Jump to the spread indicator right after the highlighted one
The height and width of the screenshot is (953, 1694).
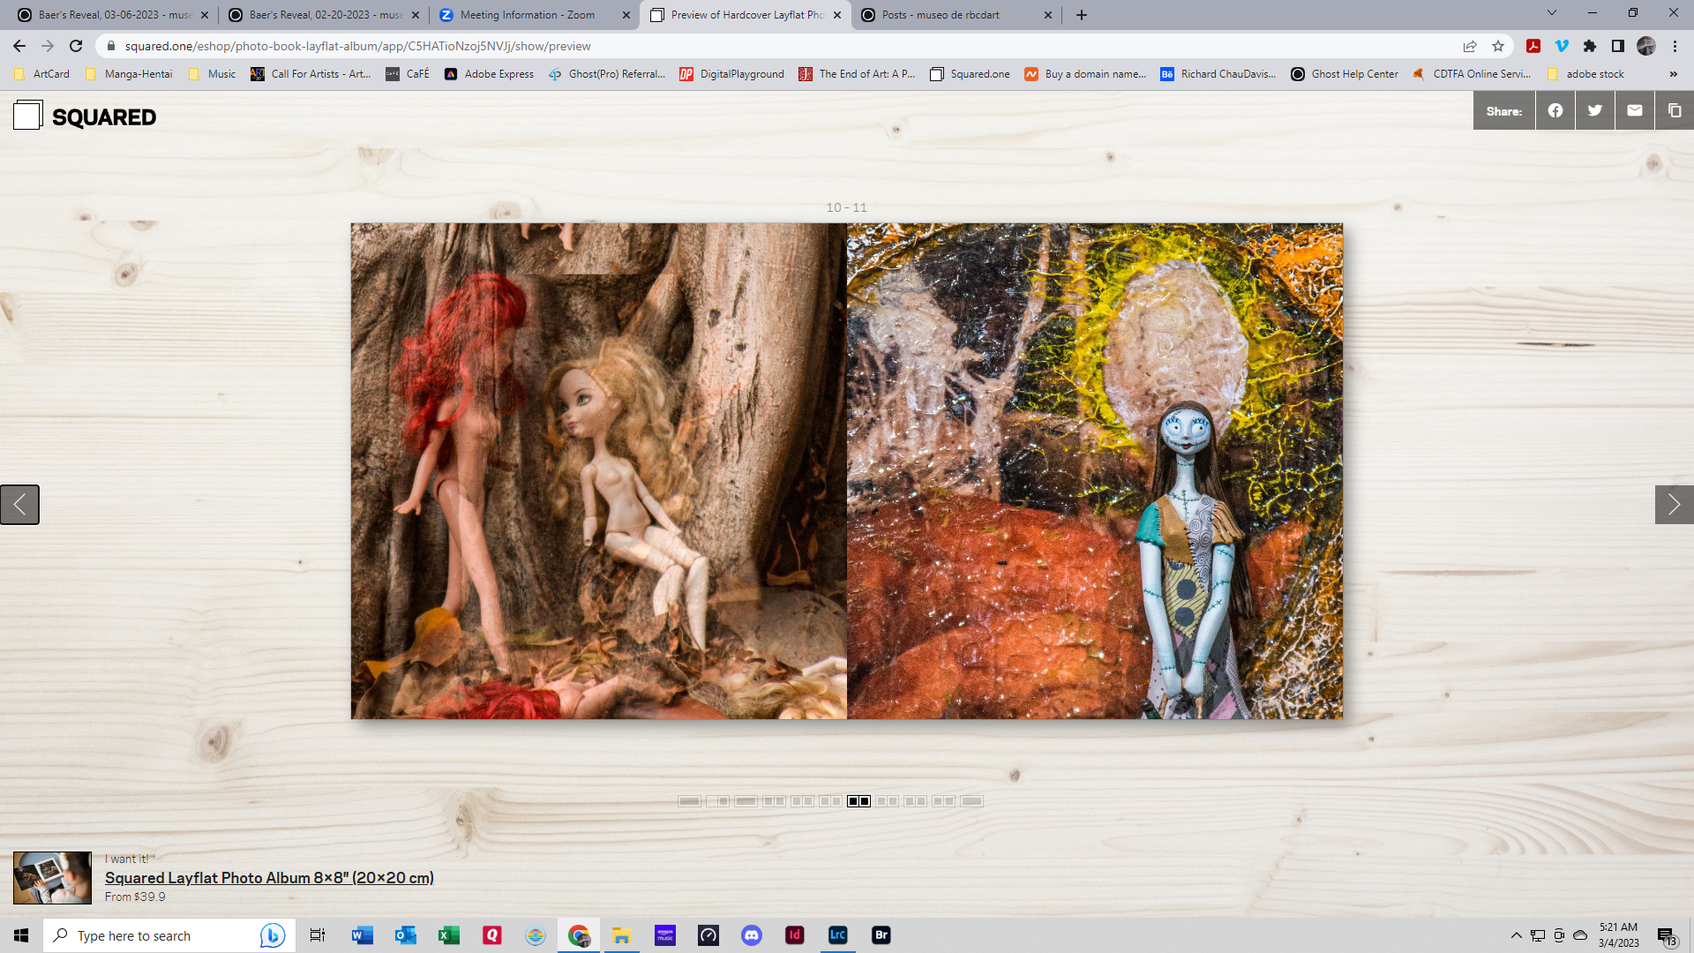pyautogui.click(x=887, y=801)
